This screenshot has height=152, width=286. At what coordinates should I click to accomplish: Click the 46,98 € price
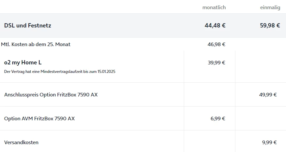[216, 44]
